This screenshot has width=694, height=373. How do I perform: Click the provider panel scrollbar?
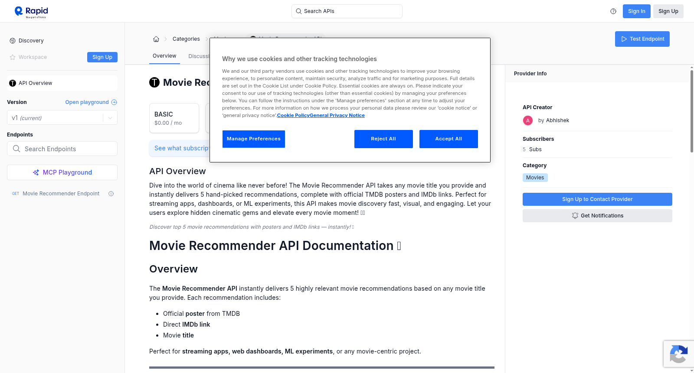pyautogui.click(x=691, y=111)
